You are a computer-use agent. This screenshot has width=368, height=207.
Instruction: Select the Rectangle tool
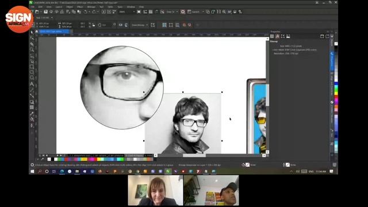click(x=32, y=67)
